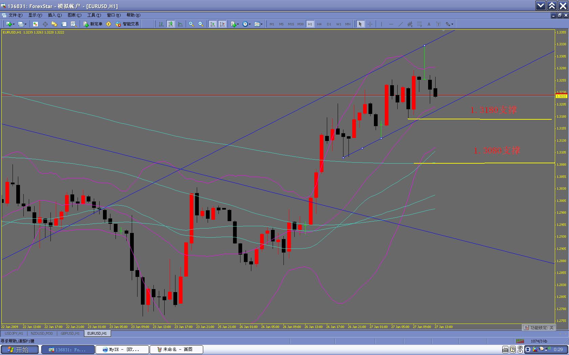Open the indicators list dropdown
Screen dimensions: 569x355
235,24
